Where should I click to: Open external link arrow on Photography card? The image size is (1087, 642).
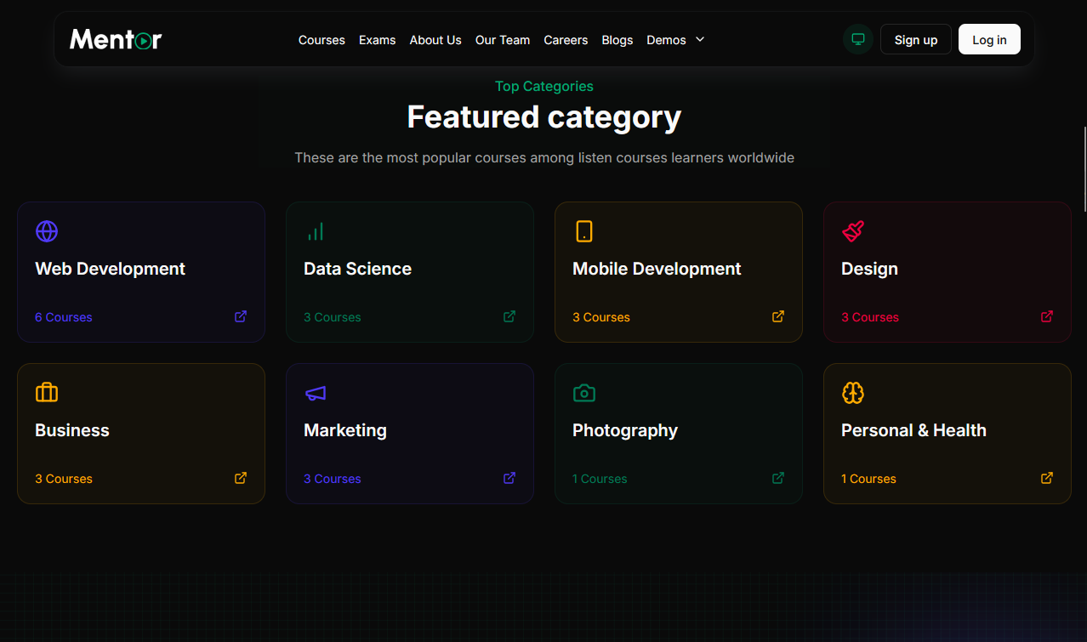pos(778,478)
